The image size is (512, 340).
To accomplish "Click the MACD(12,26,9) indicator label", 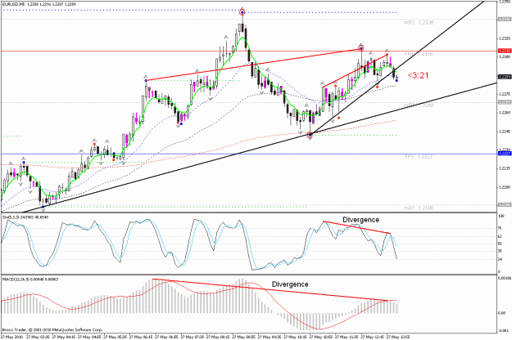I will (x=30, y=279).
